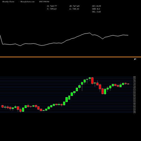
Task: Click the last red candlestick on the chart
Action: 128,84
